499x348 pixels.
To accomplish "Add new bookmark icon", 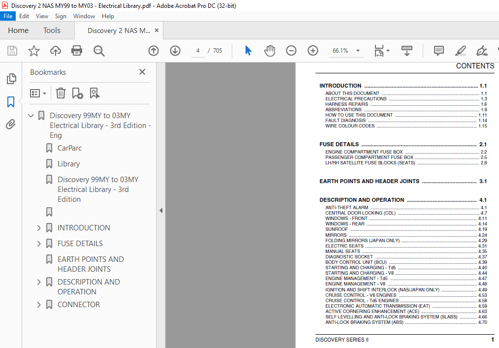I will point(77,94).
